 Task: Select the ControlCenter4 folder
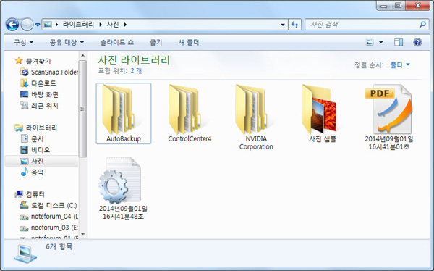190,114
